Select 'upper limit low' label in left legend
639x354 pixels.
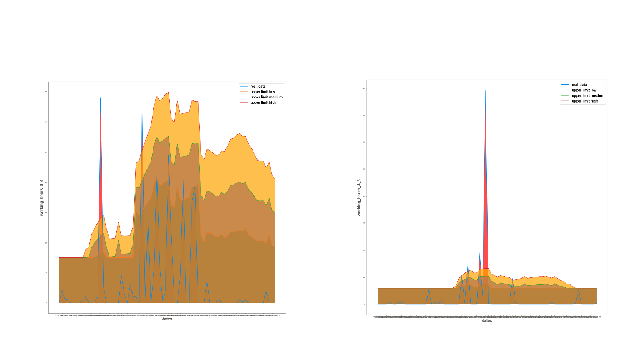click(x=263, y=92)
